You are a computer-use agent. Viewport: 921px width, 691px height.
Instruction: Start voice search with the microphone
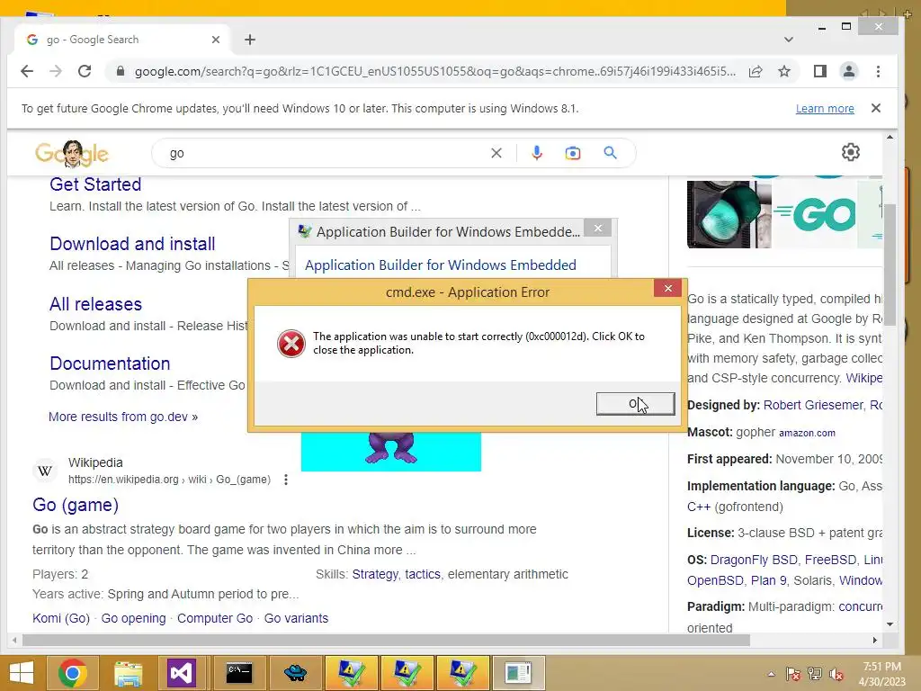coord(537,153)
